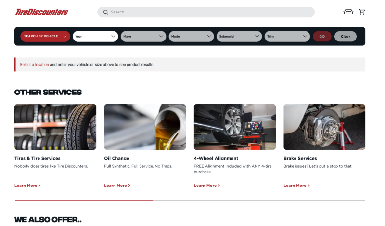Learn More about 4-Wheel Alignment
Screen dimensions: 385x226
pyautogui.click(x=207, y=186)
